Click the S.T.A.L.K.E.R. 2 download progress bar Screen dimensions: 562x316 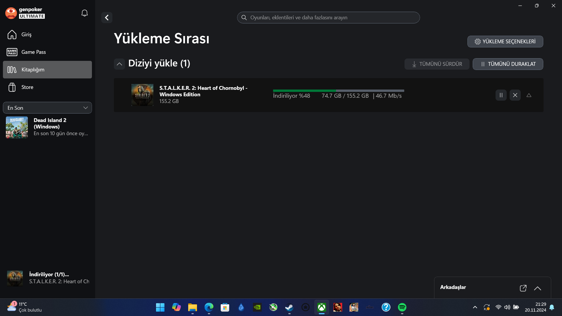(339, 91)
